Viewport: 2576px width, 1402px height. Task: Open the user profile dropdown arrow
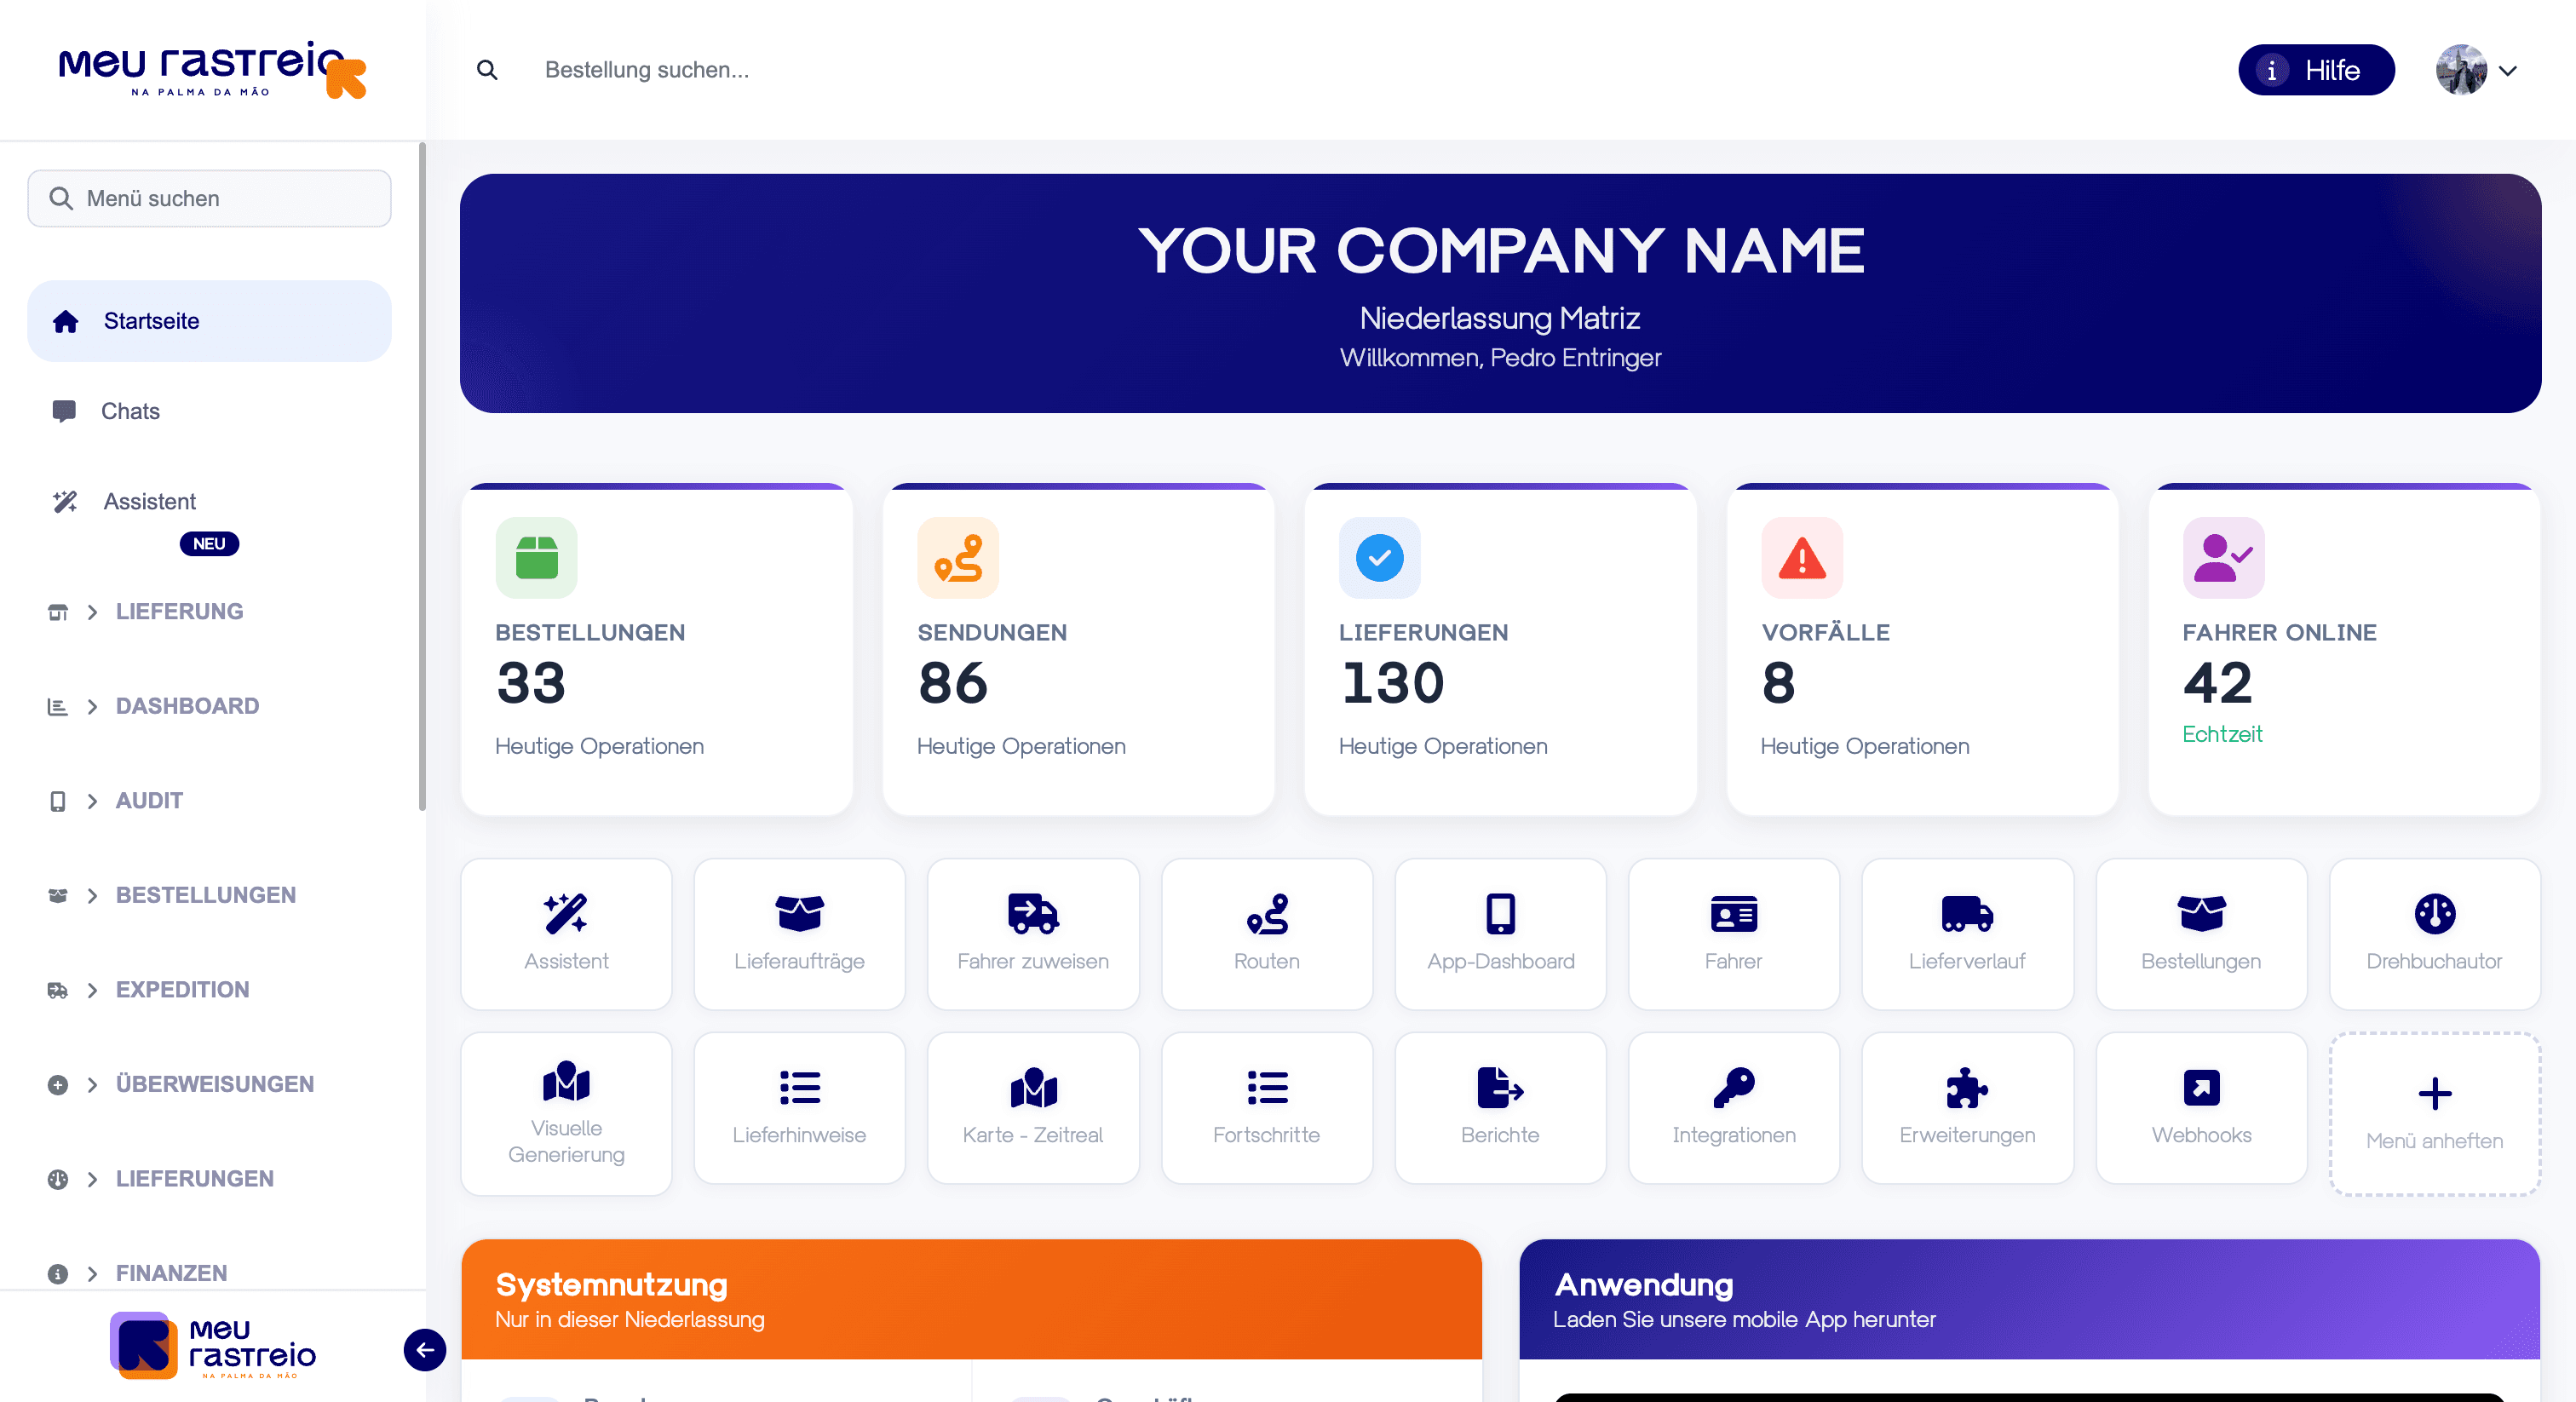point(2508,70)
